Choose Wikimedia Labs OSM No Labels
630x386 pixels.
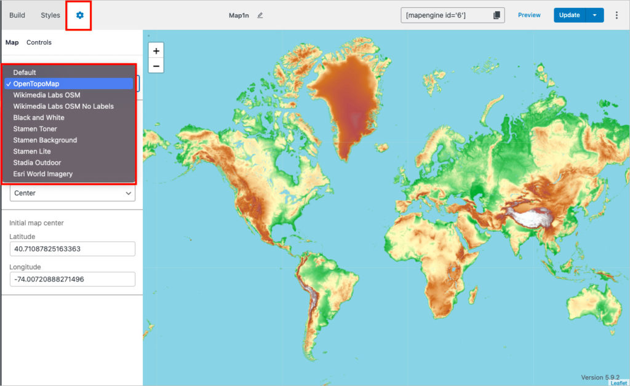[x=69, y=106]
